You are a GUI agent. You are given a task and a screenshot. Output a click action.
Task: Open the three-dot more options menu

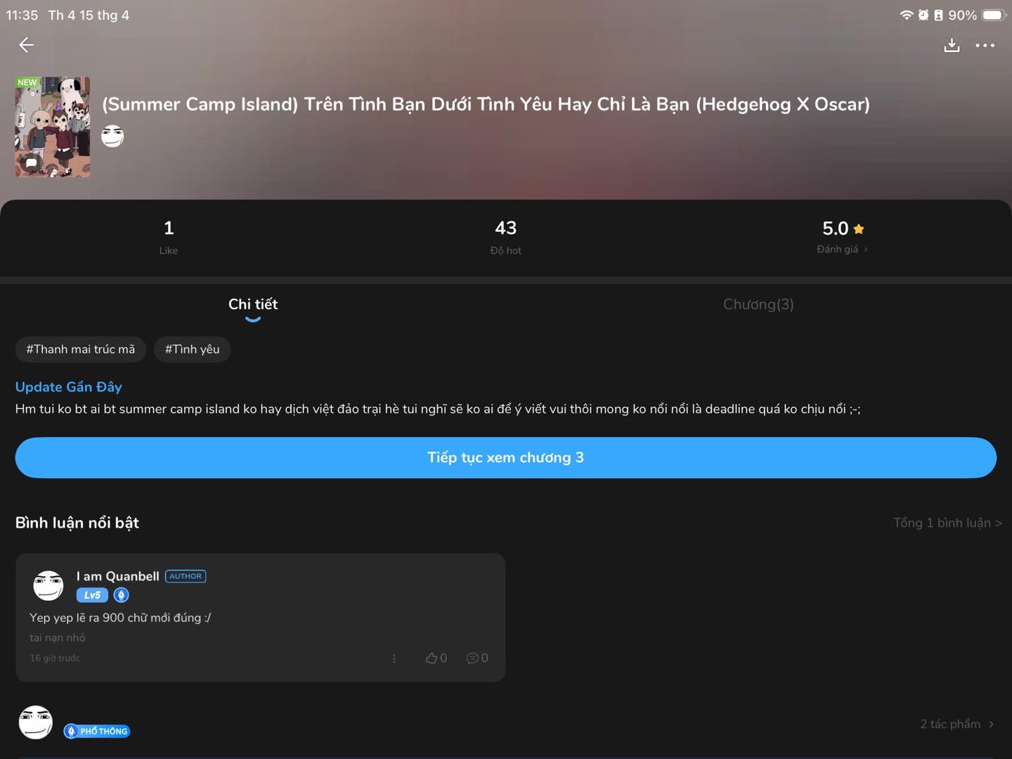point(985,46)
